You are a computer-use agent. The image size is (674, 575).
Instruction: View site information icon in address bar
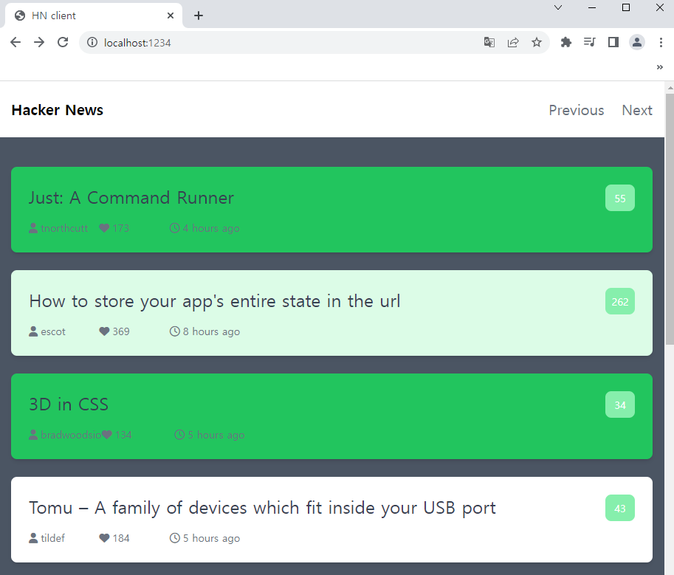pos(92,42)
